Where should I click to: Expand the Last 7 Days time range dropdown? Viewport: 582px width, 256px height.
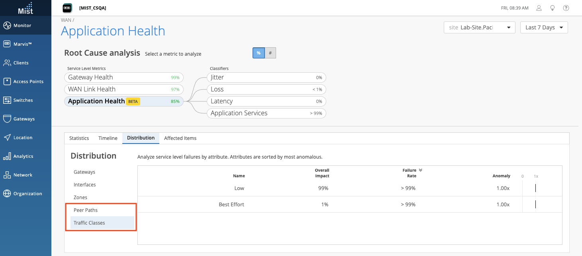click(544, 27)
